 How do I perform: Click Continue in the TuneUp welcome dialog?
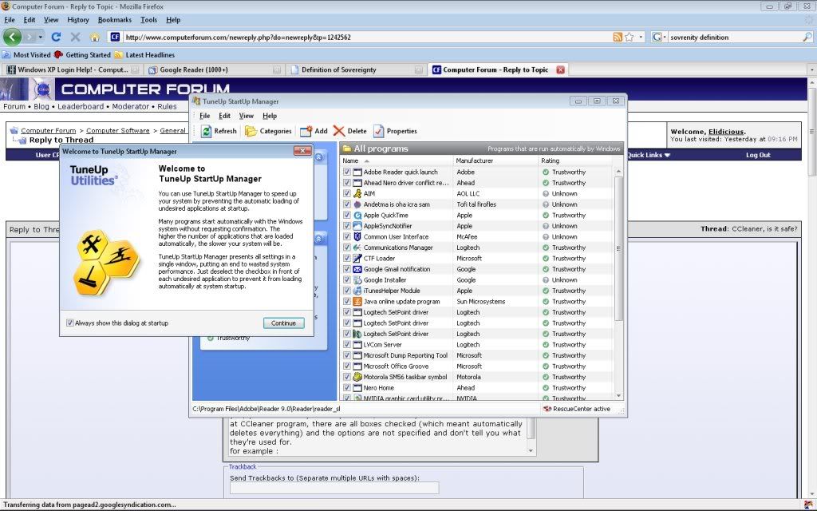point(283,323)
